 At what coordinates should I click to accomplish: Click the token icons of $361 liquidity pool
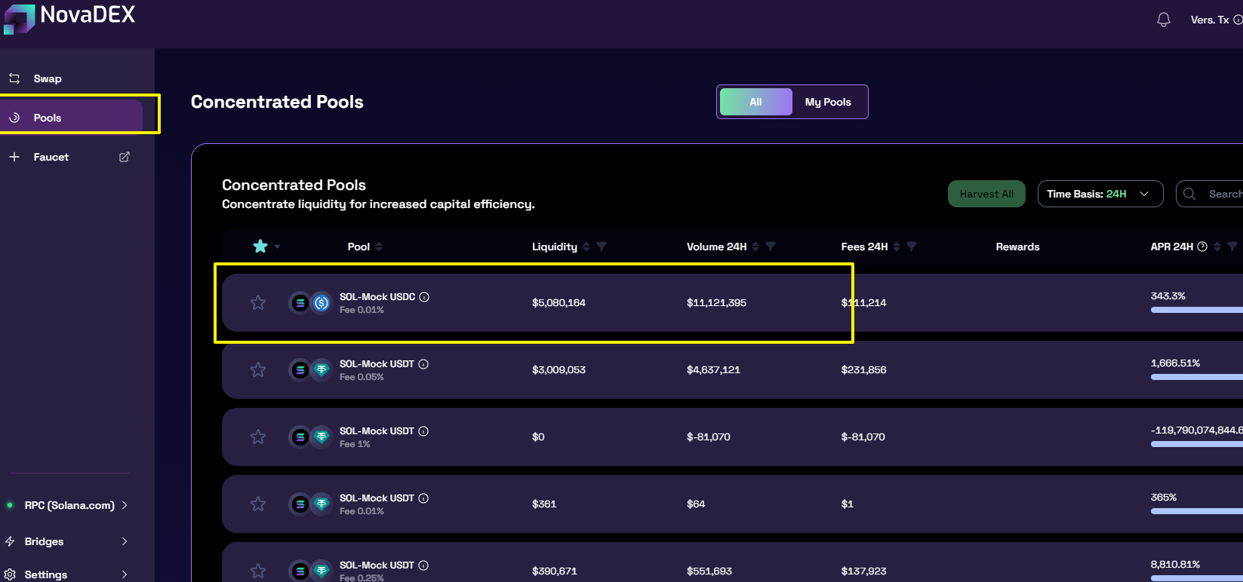point(311,504)
